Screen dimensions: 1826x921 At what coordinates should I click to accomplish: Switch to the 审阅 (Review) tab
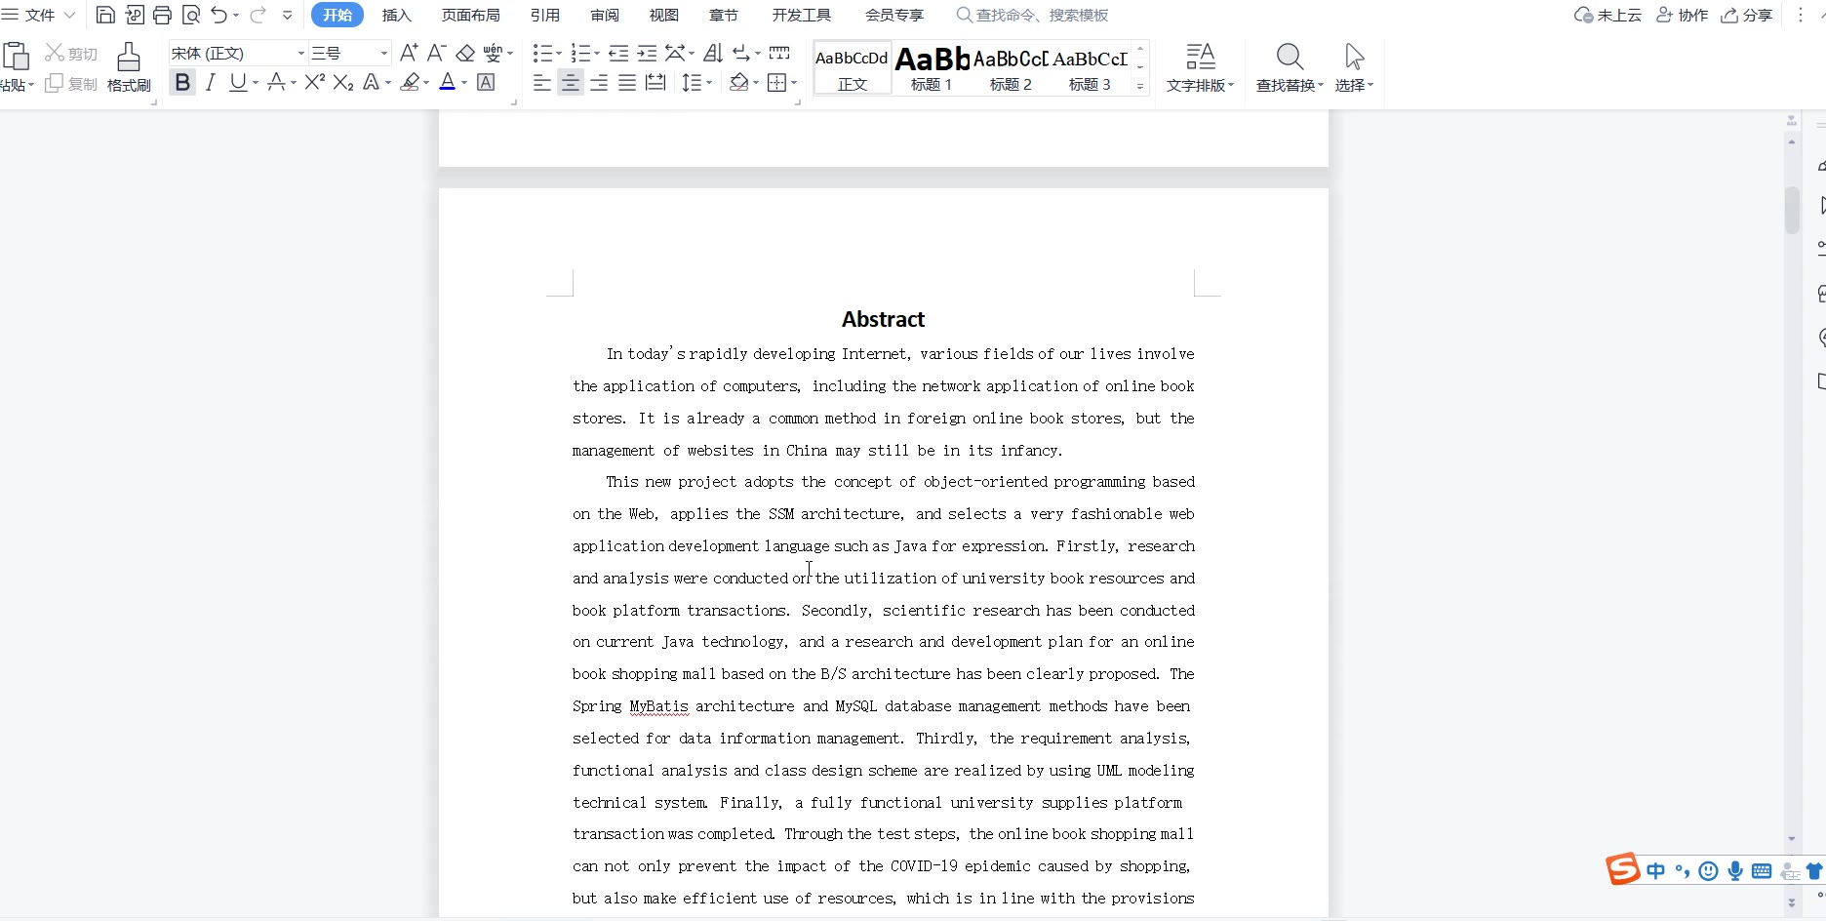tap(605, 15)
